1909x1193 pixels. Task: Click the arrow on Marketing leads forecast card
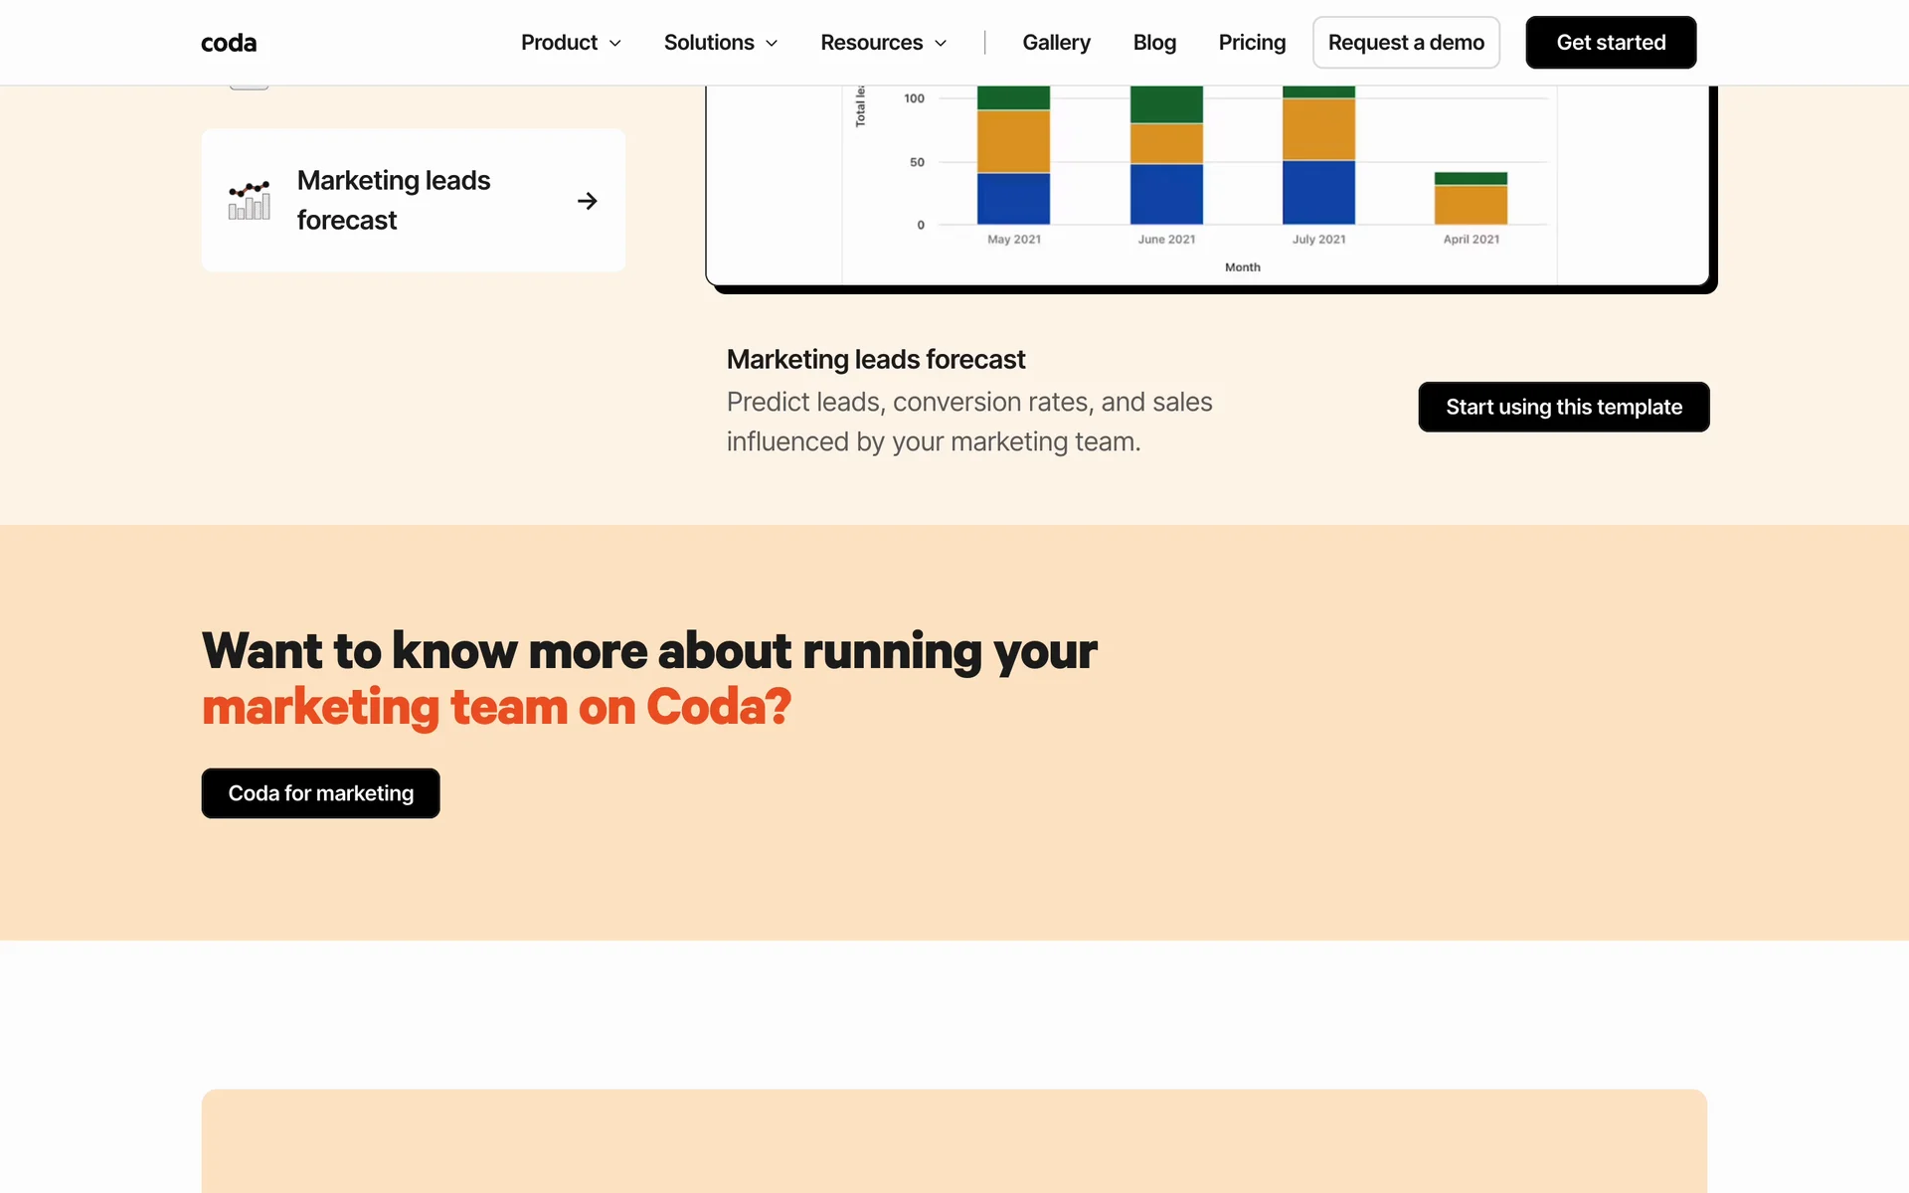(587, 201)
